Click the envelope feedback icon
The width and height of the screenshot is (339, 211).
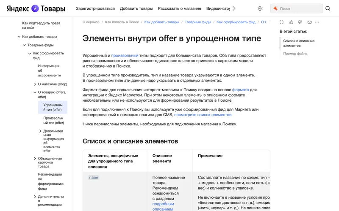(310, 22)
